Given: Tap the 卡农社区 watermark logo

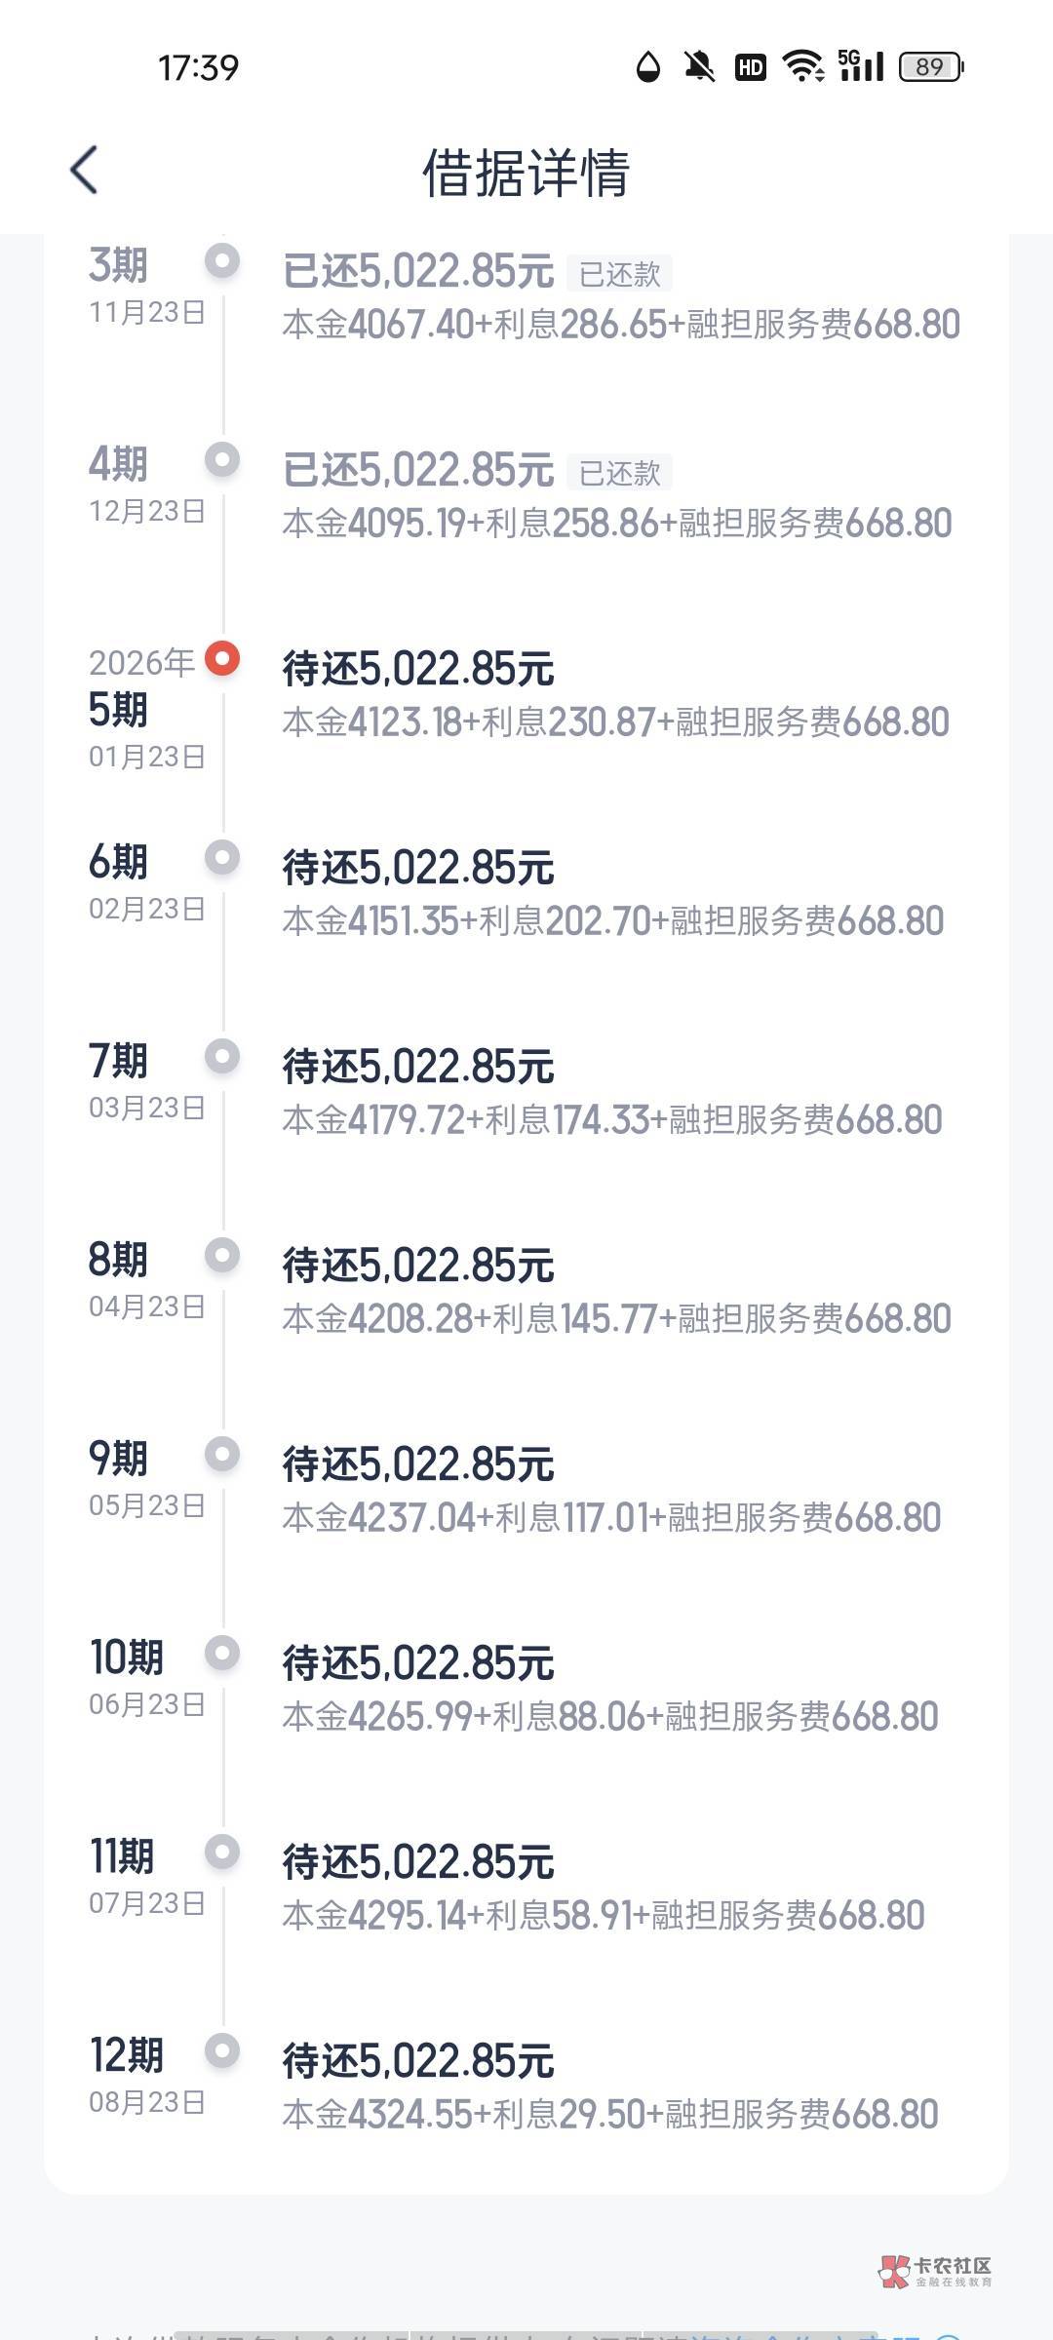Looking at the screenshot, I should coord(936,2271).
